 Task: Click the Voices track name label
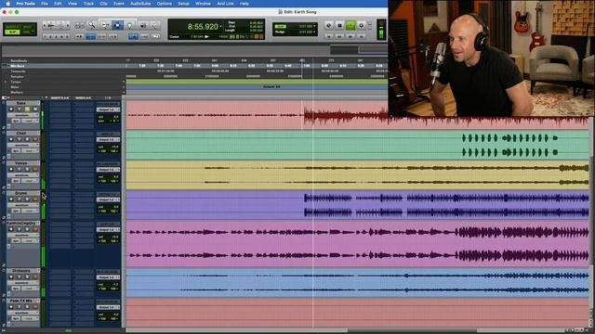(21, 163)
